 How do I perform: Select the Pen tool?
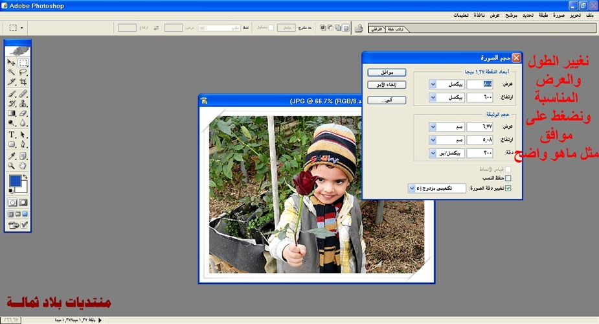(x=23, y=144)
